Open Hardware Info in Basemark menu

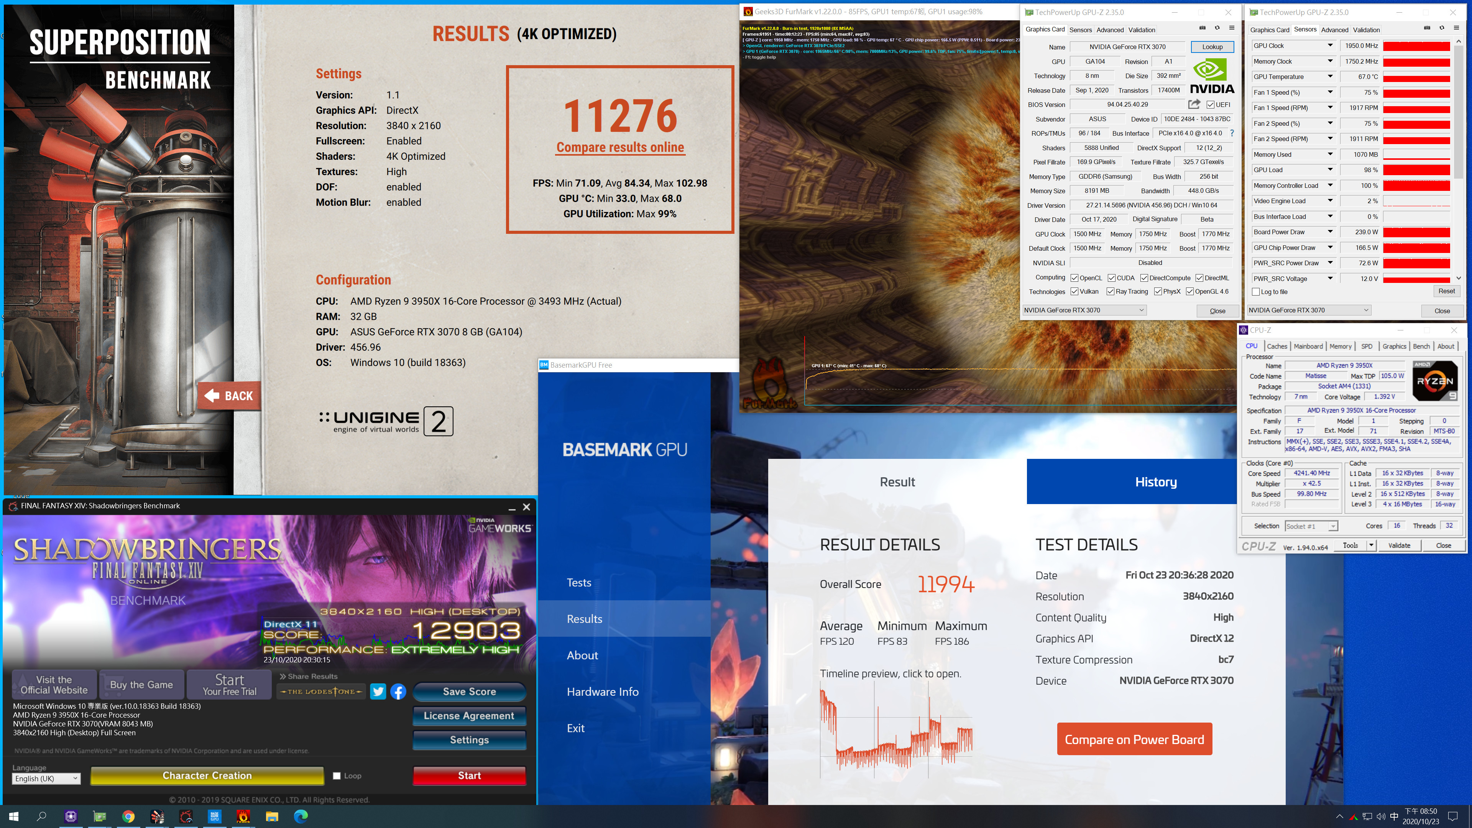click(x=602, y=692)
